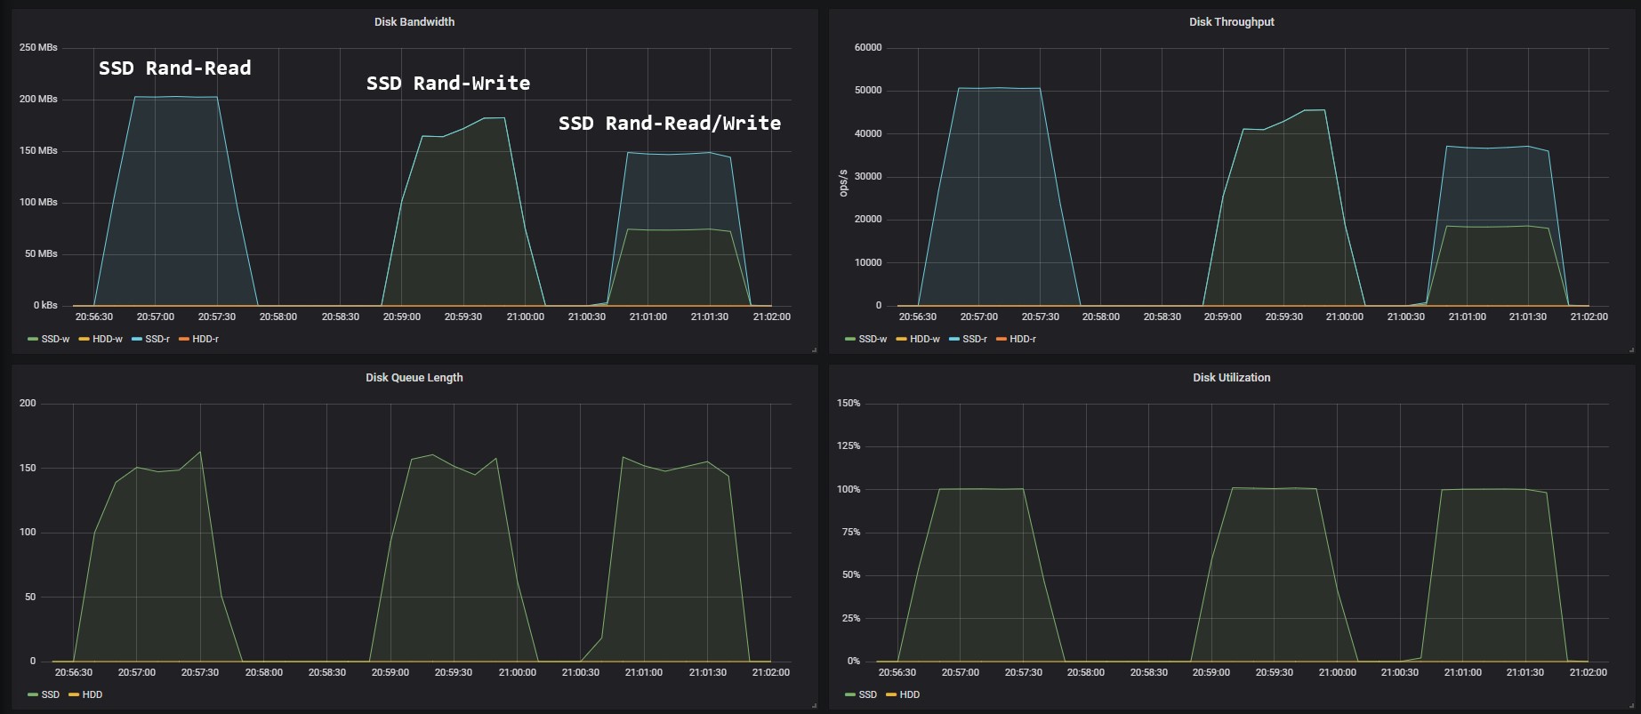The height and width of the screenshot is (714, 1641).
Task: Open the Disk Queue Length panel title menu
Action: point(414,378)
